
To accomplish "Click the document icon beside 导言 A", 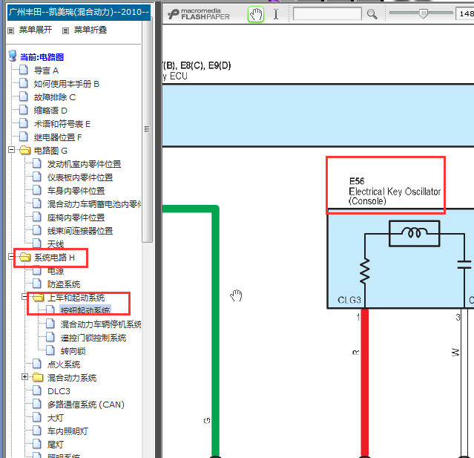I will pyautogui.click(x=24, y=70).
